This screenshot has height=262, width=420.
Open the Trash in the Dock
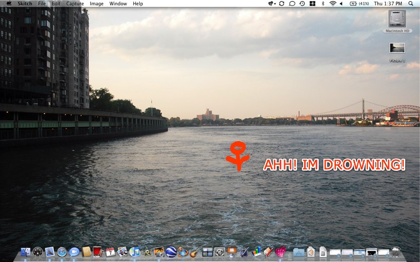(x=396, y=252)
